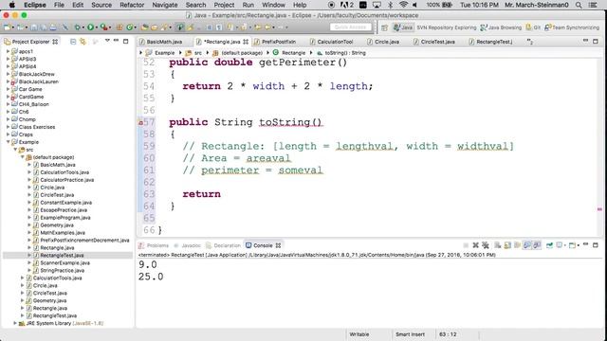Viewport: 607px width, 341px height.
Task: Minimize the Console panel
Action: [586, 244]
